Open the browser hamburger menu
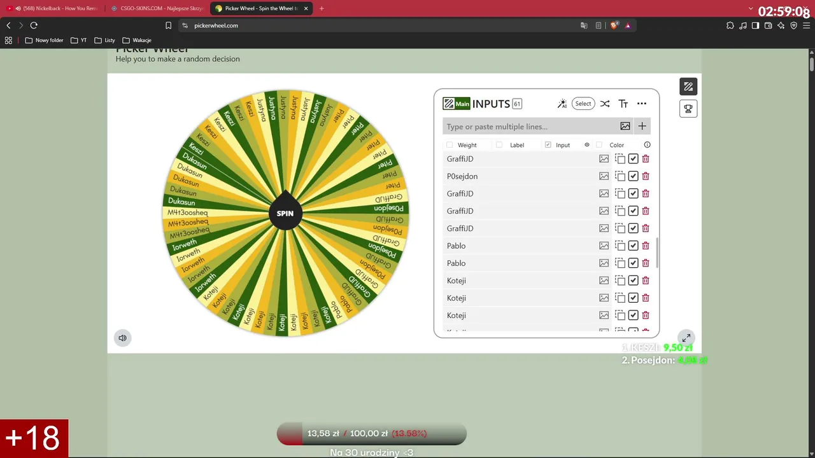This screenshot has width=815, height=458. (x=807, y=25)
